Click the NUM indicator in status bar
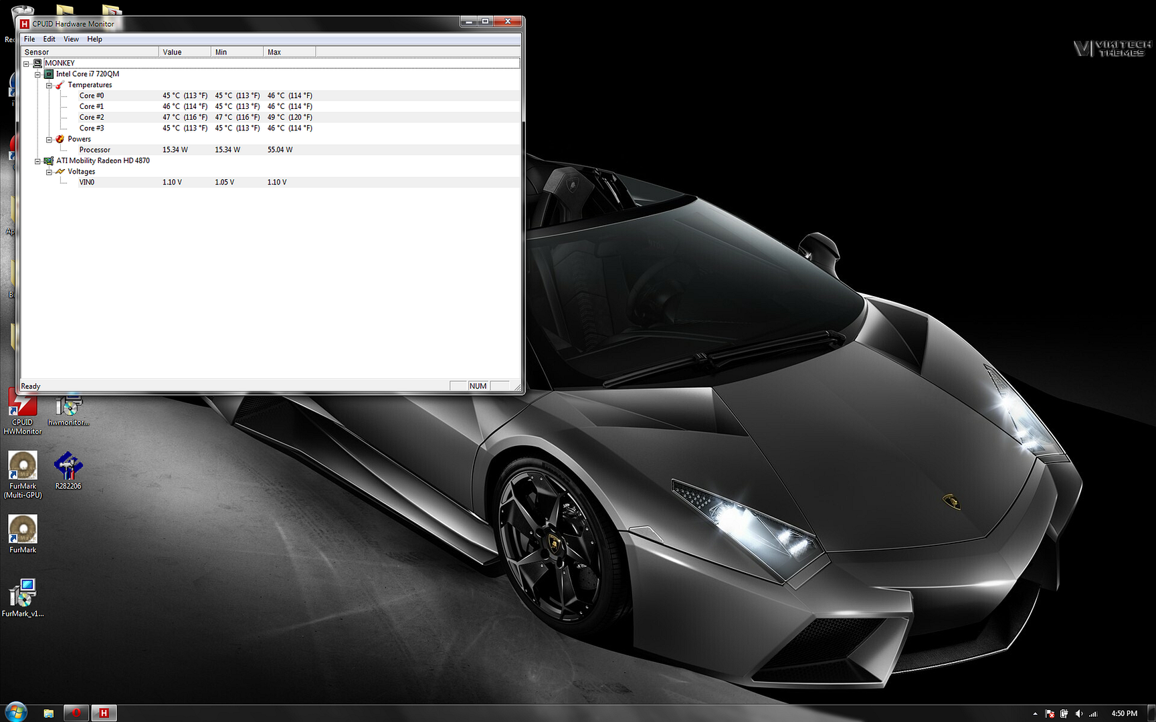1156x722 pixels. pos(478,386)
